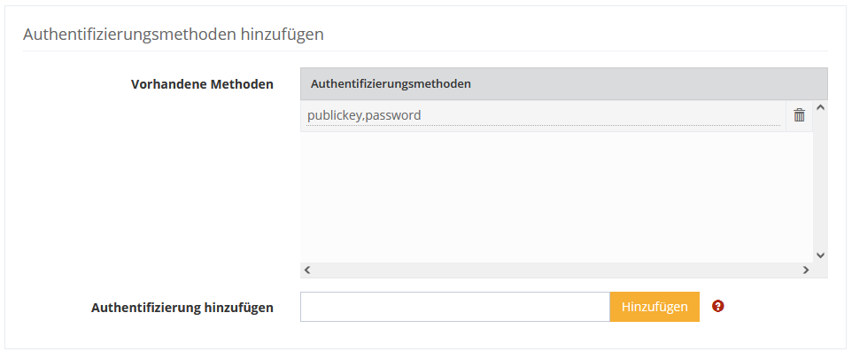
Task: Click the list's scroll left arrow
Action: [307, 270]
